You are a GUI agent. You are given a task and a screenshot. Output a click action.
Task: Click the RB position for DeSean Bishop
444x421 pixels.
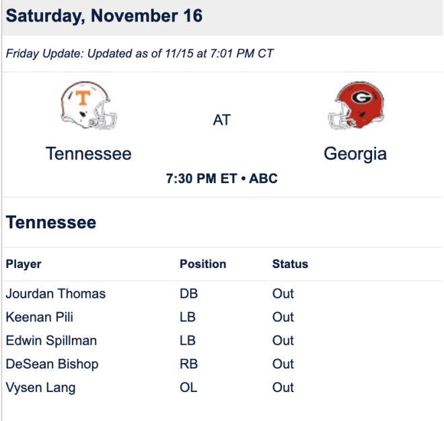pos(188,364)
